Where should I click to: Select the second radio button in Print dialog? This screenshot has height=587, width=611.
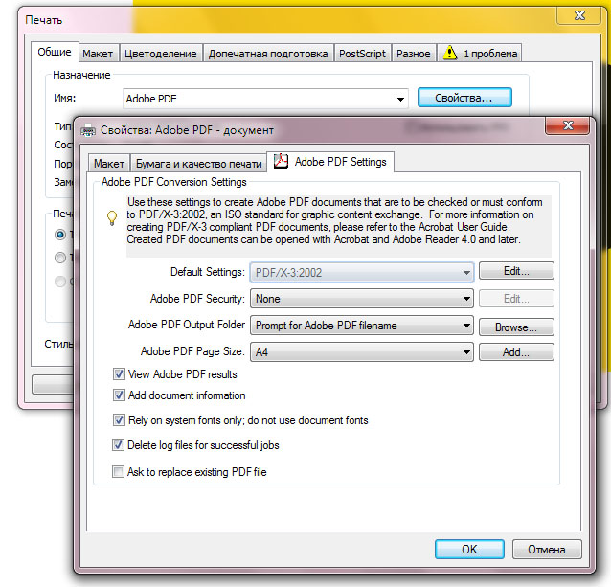60,258
